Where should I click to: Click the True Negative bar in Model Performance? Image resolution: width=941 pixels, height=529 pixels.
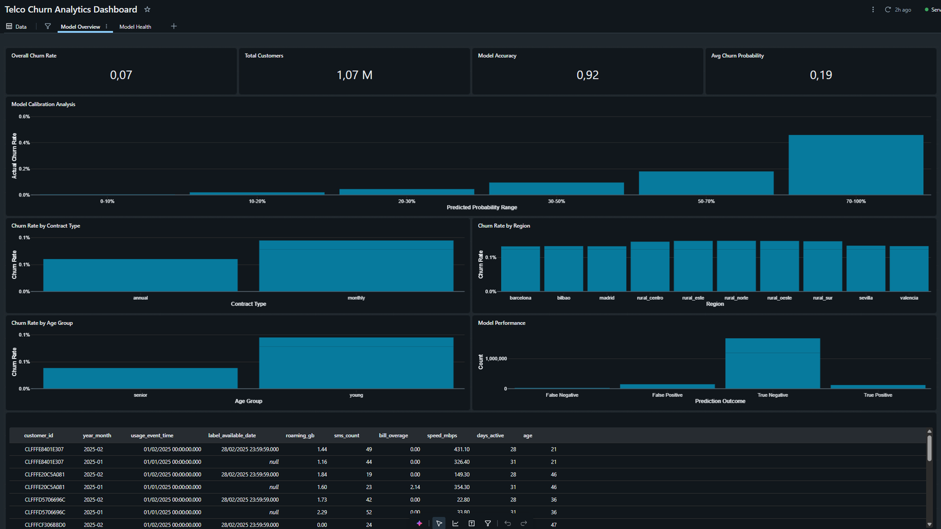(772, 363)
